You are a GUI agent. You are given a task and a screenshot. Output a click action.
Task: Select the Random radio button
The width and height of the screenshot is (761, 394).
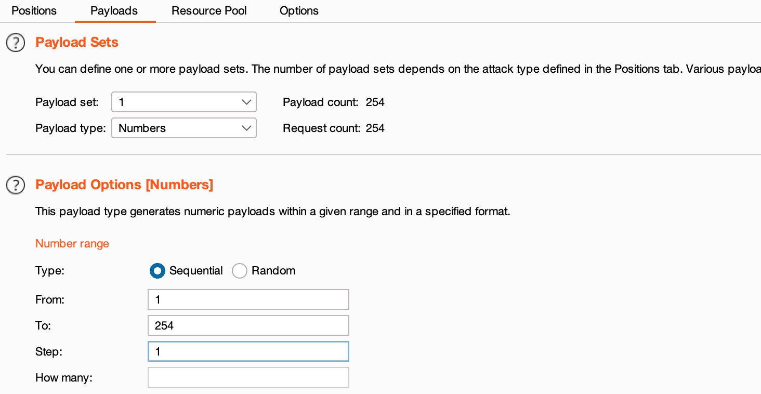(x=239, y=271)
